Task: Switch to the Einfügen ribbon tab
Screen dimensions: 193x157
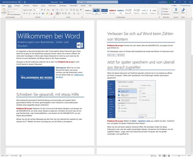Action: (17, 6)
